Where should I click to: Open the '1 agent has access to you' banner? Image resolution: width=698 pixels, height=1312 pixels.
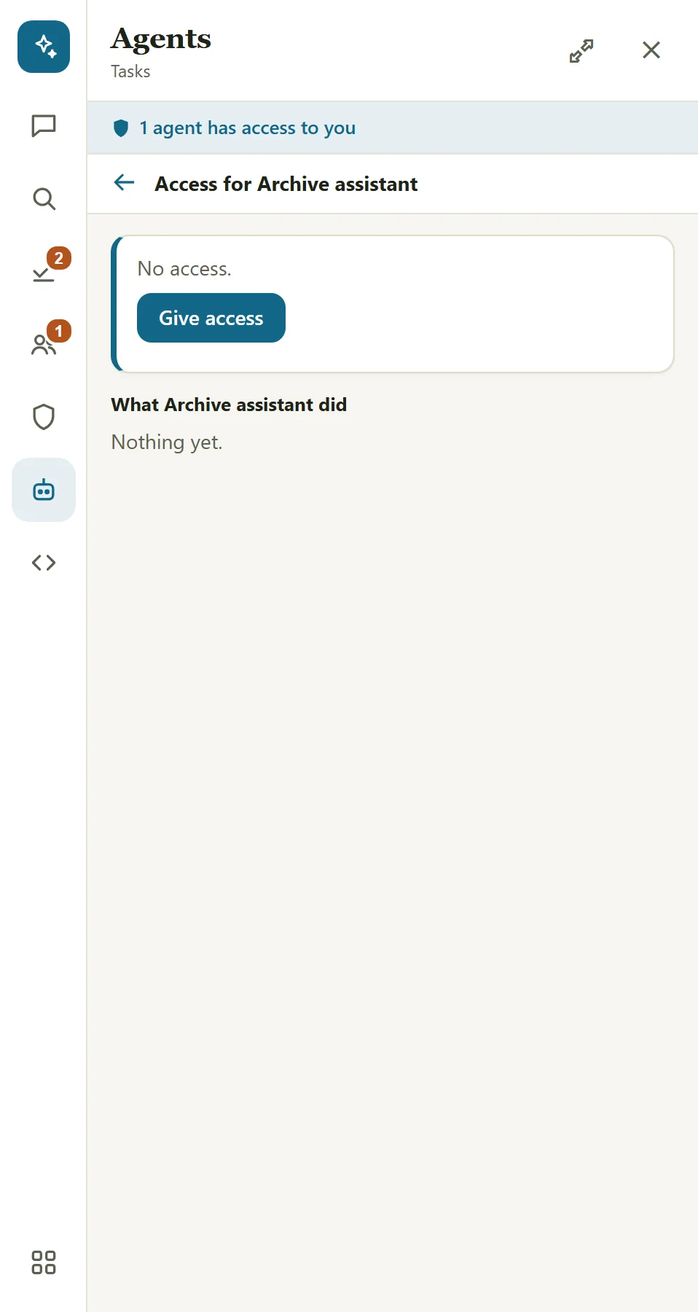pyautogui.click(x=393, y=128)
